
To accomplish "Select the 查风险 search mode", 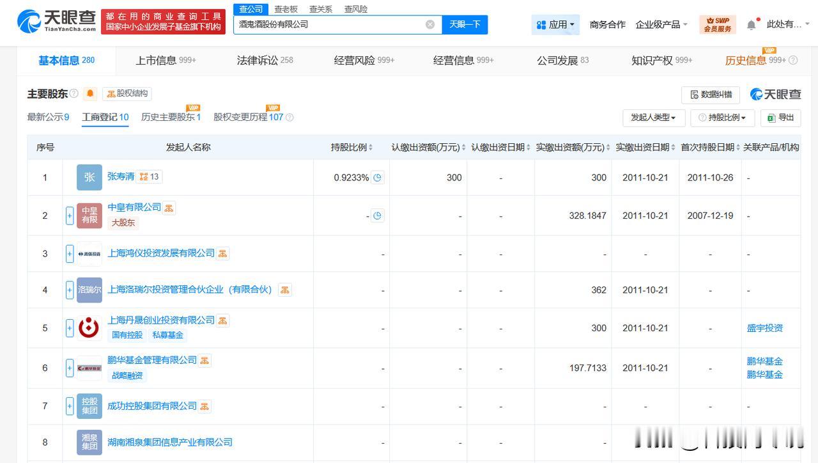I will point(356,9).
